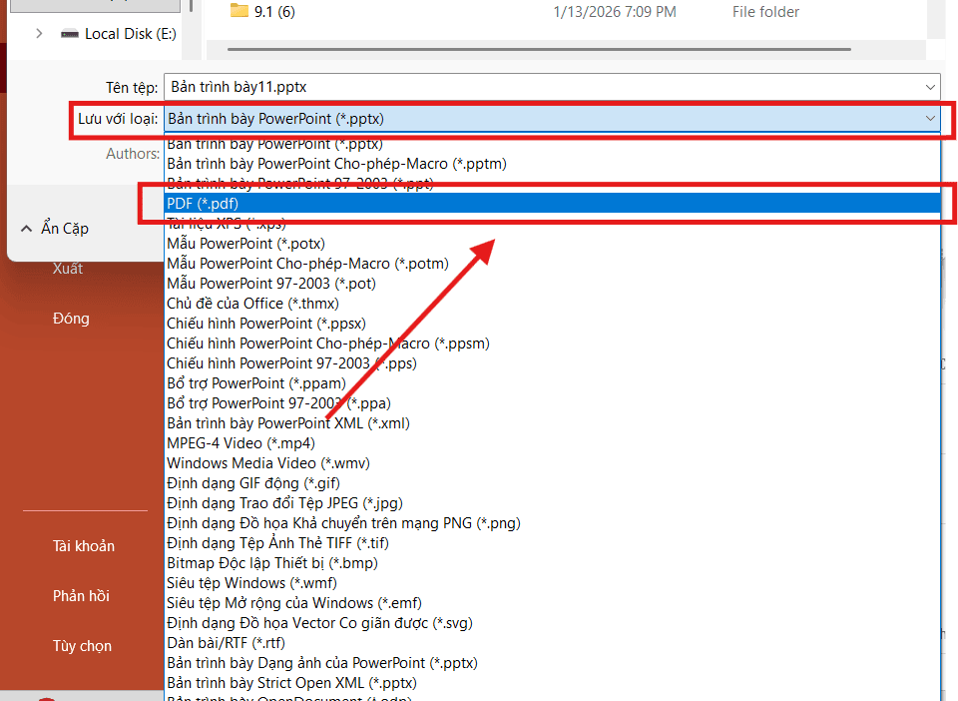This screenshot has width=958, height=701.
Task: Open Phản hồi page
Action: click(81, 596)
